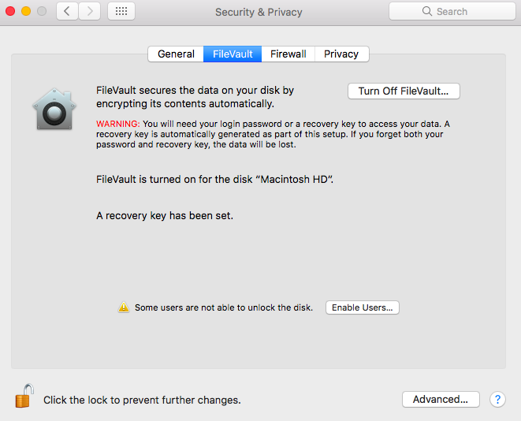Click the FileVault house safe icon

pyautogui.click(x=54, y=109)
